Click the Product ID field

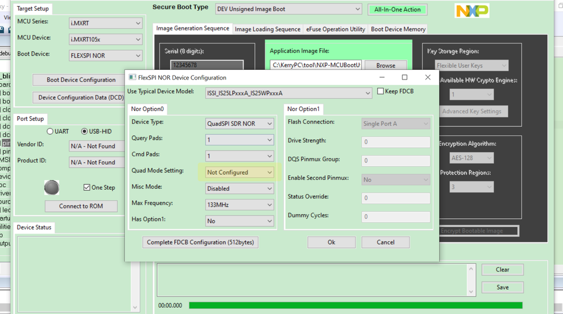pyautogui.click(x=97, y=162)
